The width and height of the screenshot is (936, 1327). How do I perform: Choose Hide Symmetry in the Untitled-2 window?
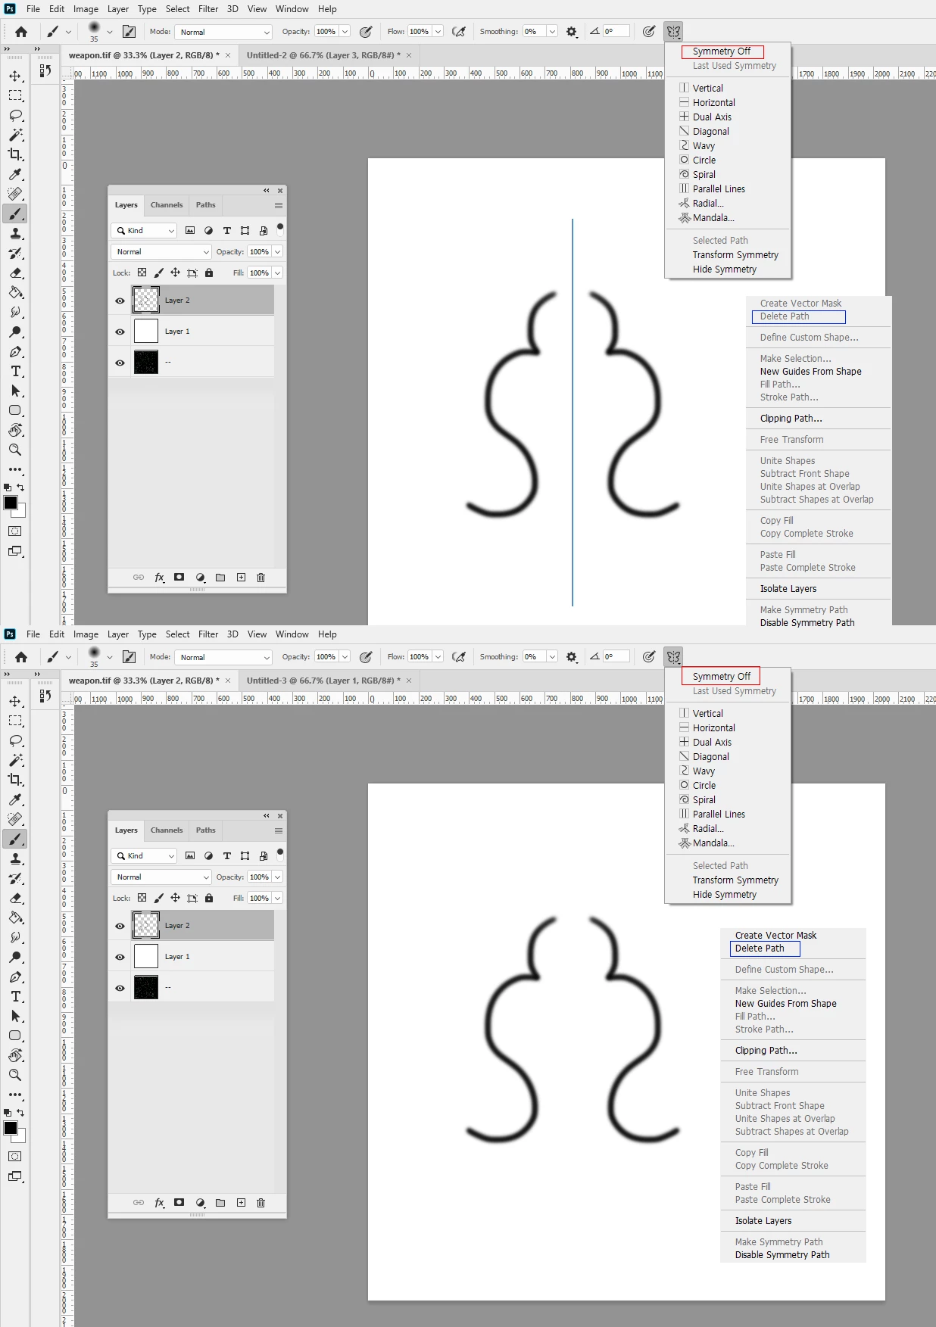725,269
